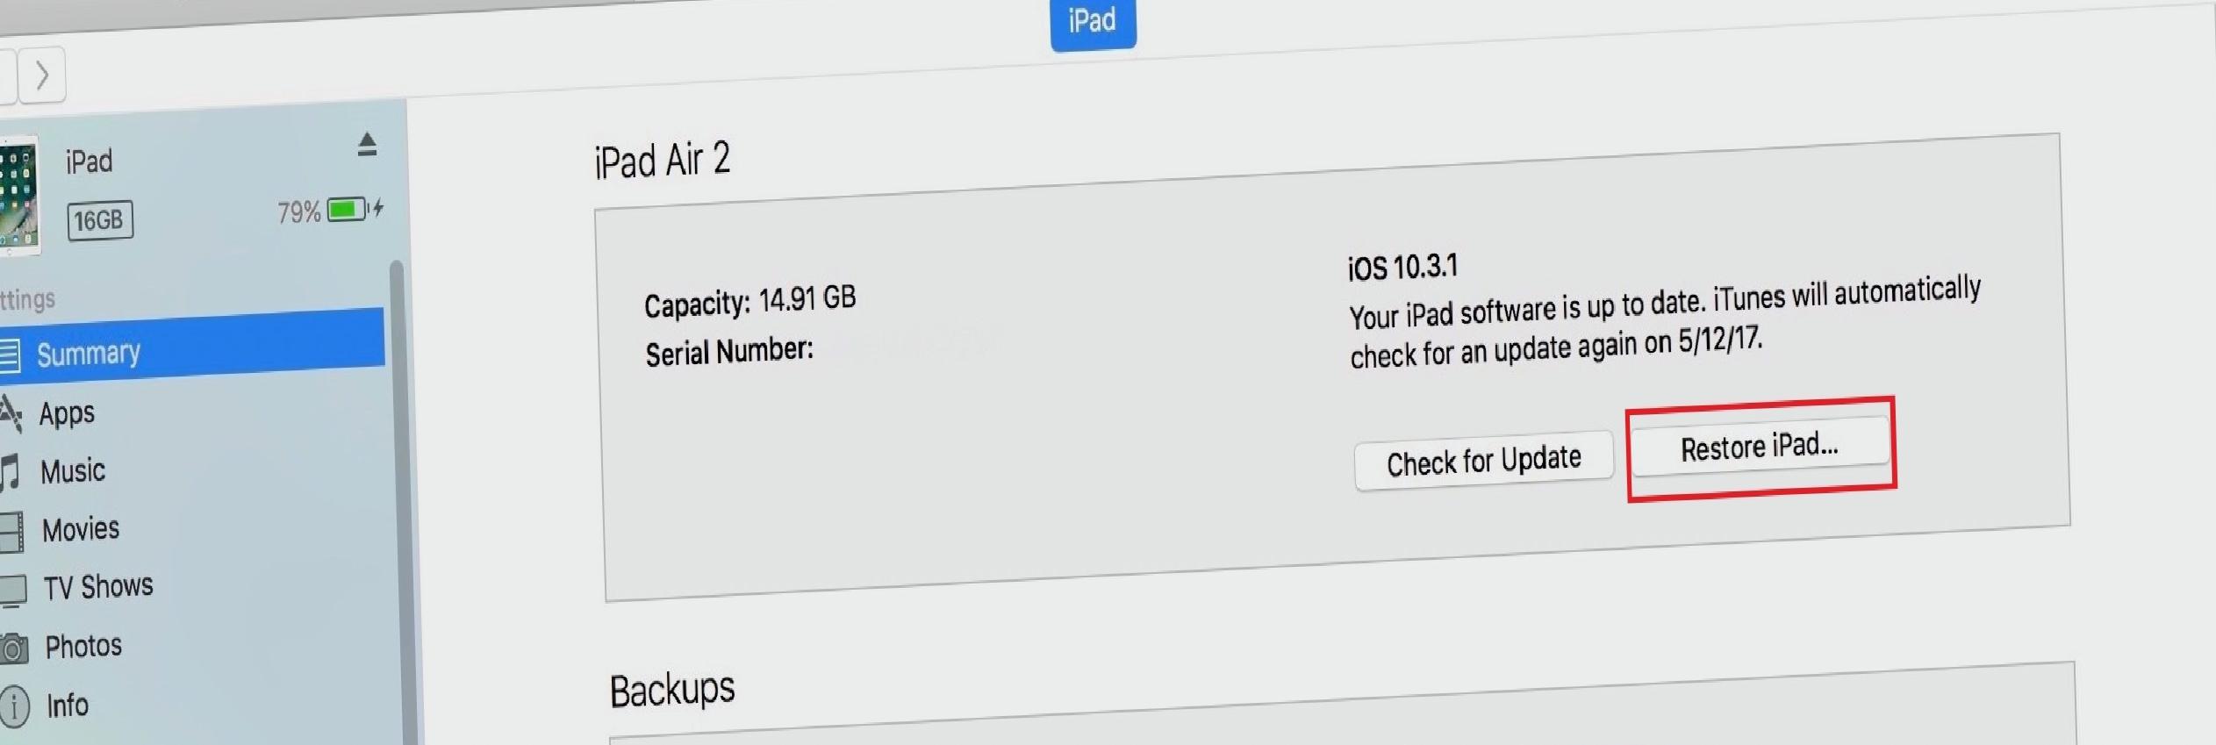This screenshot has width=2216, height=745.
Task: Click the Photos camera icon
Action: [x=14, y=649]
